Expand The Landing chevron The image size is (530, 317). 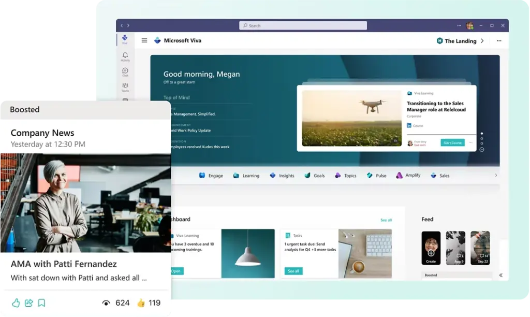point(482,41)
